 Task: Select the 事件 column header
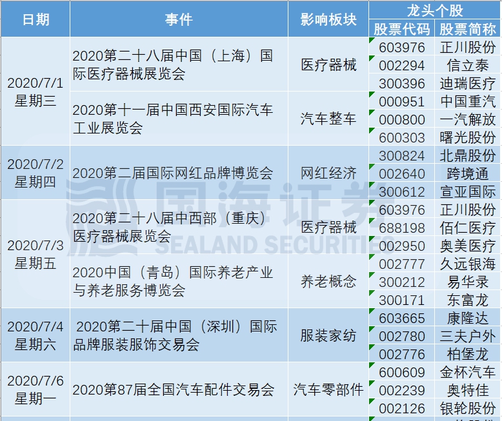coord(179,19)
